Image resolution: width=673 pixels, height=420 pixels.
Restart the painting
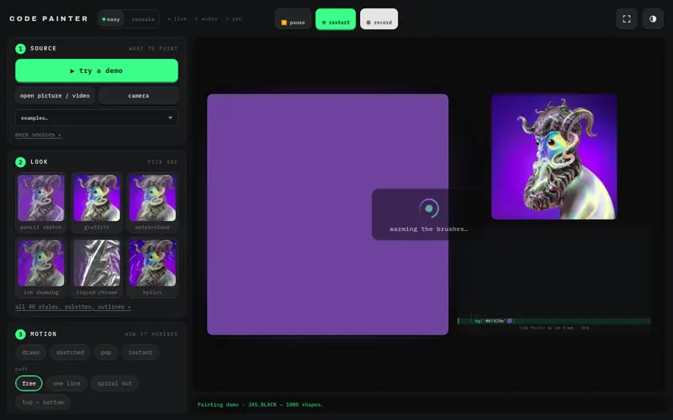tap(336, 19)
